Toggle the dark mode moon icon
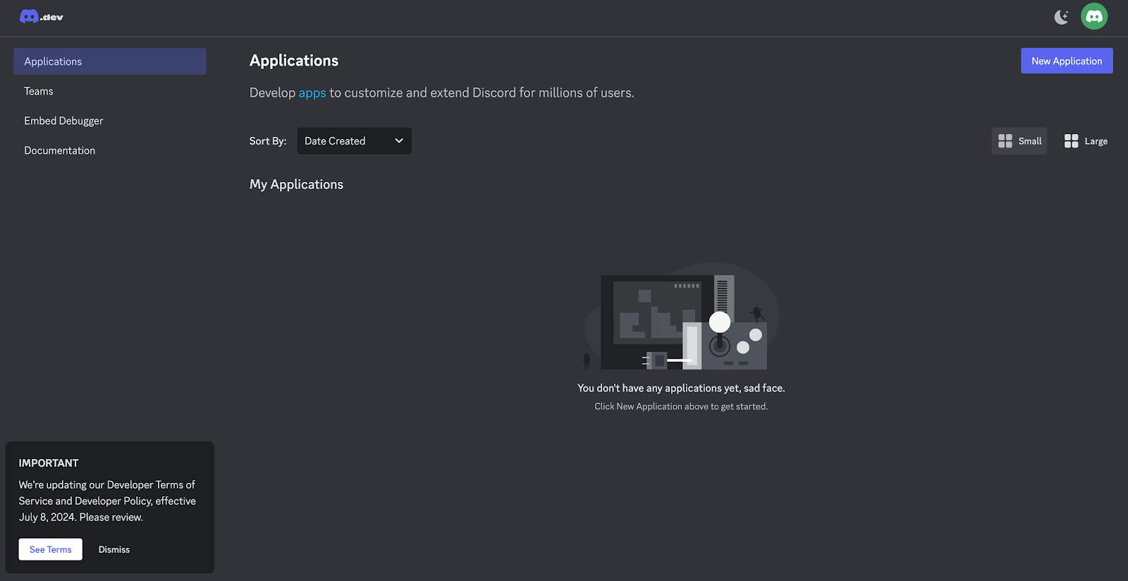 point(1061,17)
